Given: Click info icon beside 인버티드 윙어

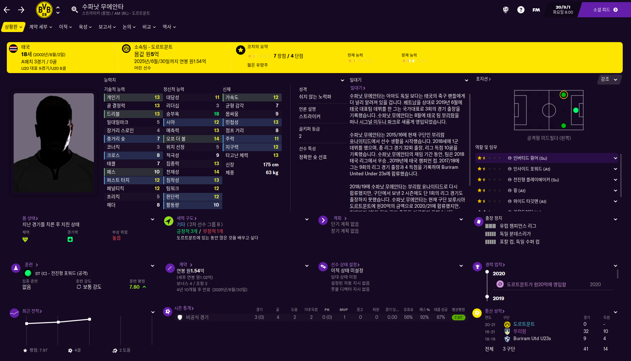Looking at the screenshot, I should [510, 158].
